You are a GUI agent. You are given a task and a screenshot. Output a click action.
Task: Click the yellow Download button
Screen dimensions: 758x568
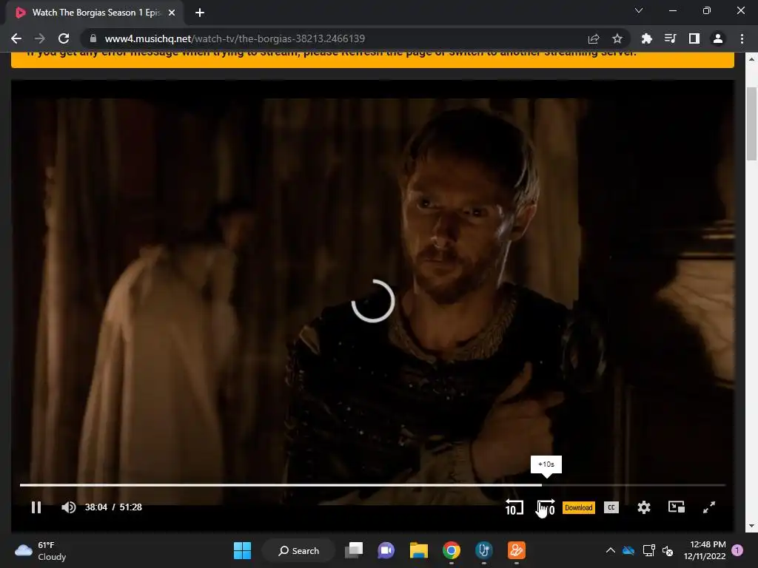pos(579,507)
